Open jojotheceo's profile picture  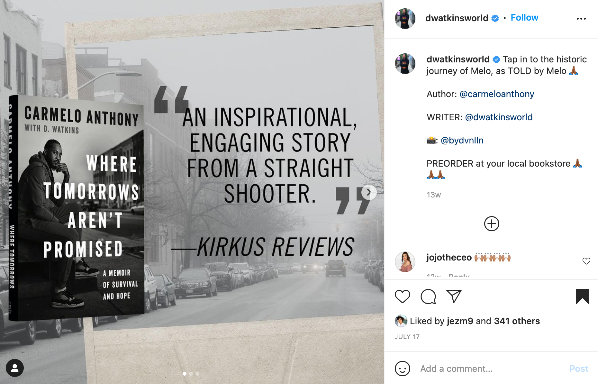tap(405, 262)
